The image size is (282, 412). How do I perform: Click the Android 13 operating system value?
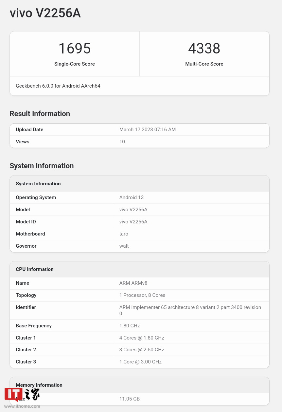click(131, 197)
